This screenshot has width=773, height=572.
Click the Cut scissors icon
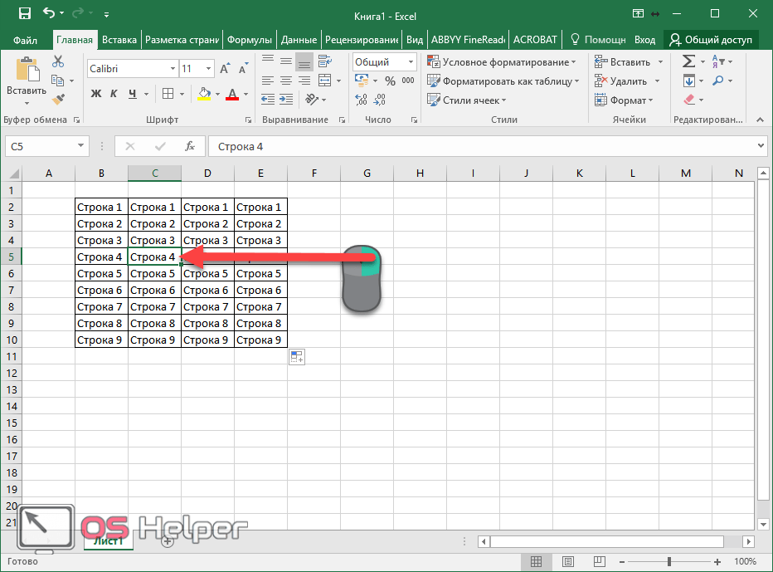point(58,61)
